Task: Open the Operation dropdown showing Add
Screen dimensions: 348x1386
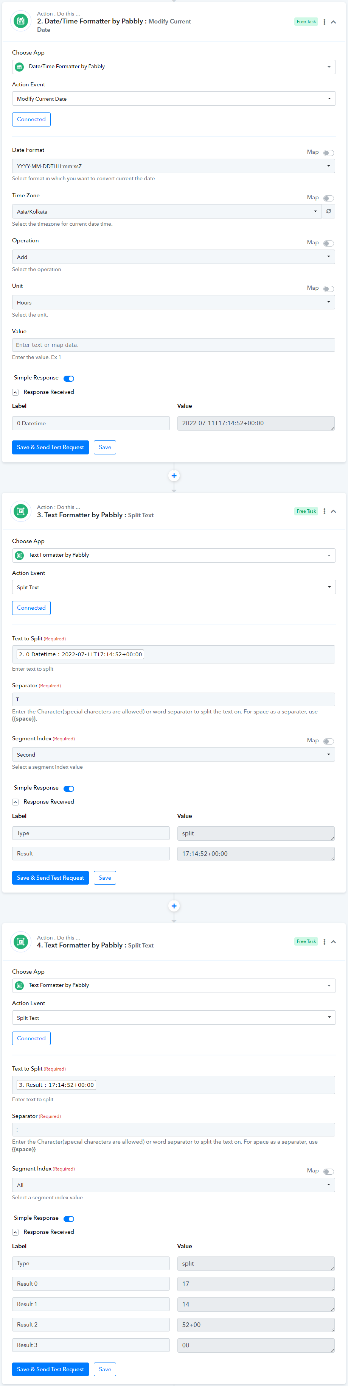Action: (174, 257)
